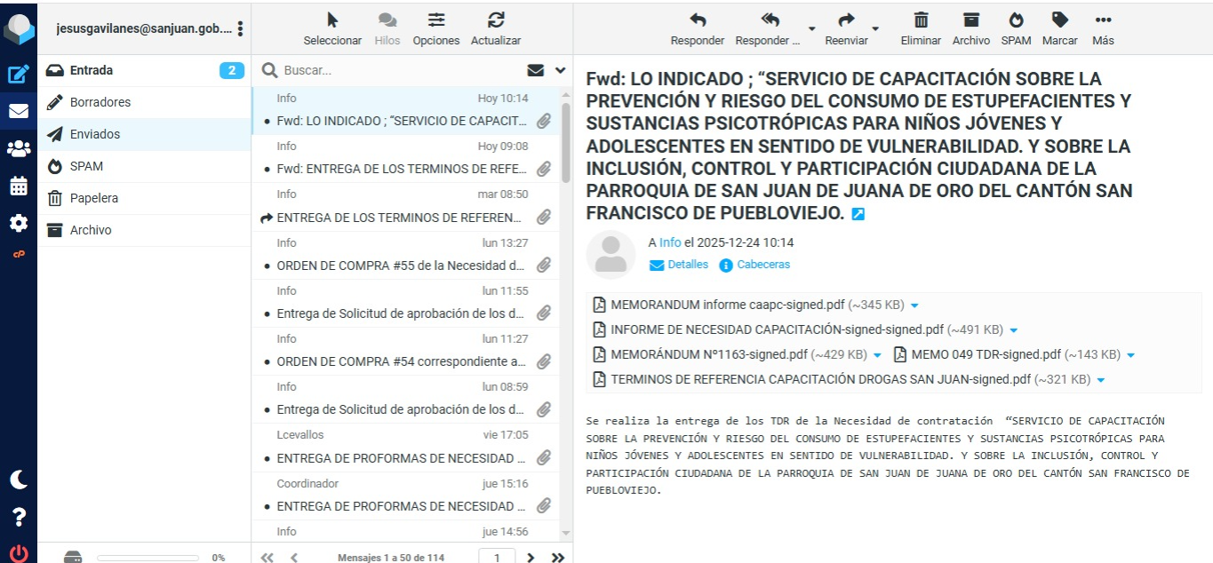Click Actualizar to refresh mail list
This screenshot has height=563, width=1213.
pyautogui.click(x=496, y=28)
